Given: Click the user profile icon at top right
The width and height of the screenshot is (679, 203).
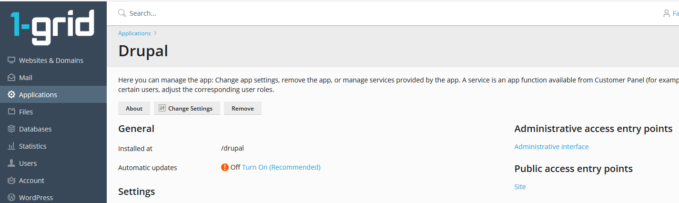Looking at the screenshot, I should [x=667, y=13].
